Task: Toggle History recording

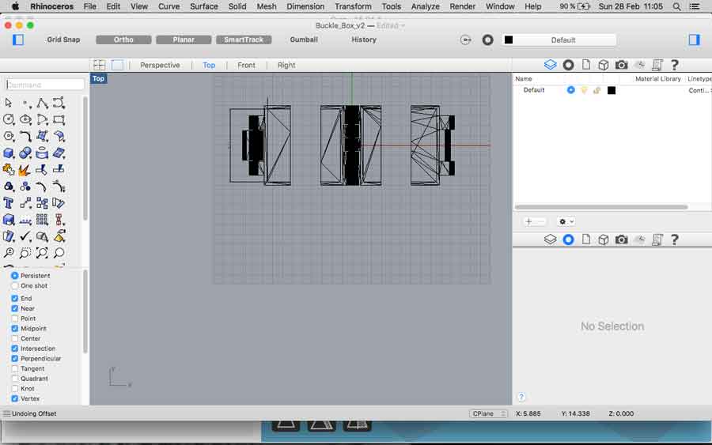Action: (x=364, y=40)
